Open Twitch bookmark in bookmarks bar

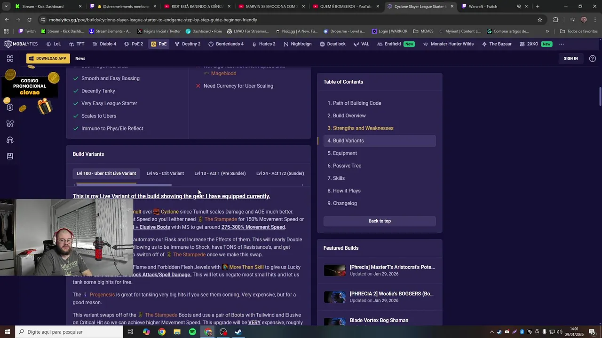27,31
